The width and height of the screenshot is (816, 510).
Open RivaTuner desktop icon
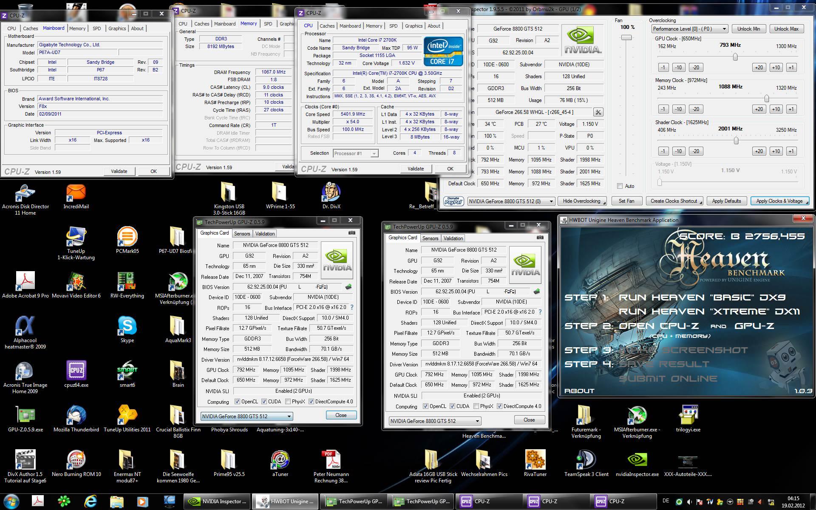pos(535,463)
